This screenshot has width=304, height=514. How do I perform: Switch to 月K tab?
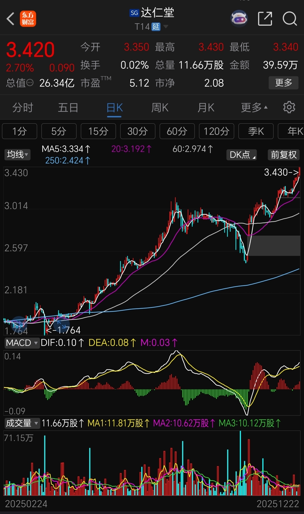tap(206, 108)
